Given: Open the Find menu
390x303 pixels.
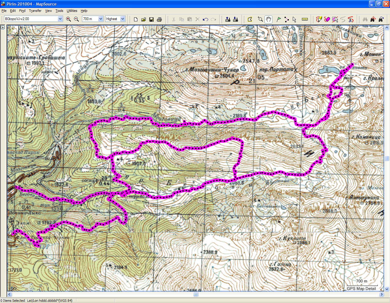Looking at the screenshot, I should [22, 11].
